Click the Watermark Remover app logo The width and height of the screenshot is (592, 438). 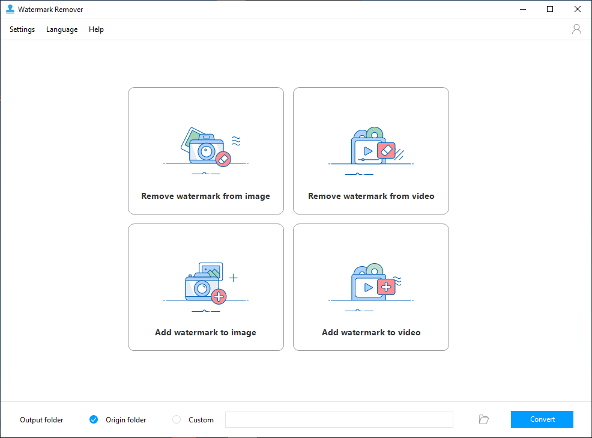pyautogui.click(x=10, y=9)
